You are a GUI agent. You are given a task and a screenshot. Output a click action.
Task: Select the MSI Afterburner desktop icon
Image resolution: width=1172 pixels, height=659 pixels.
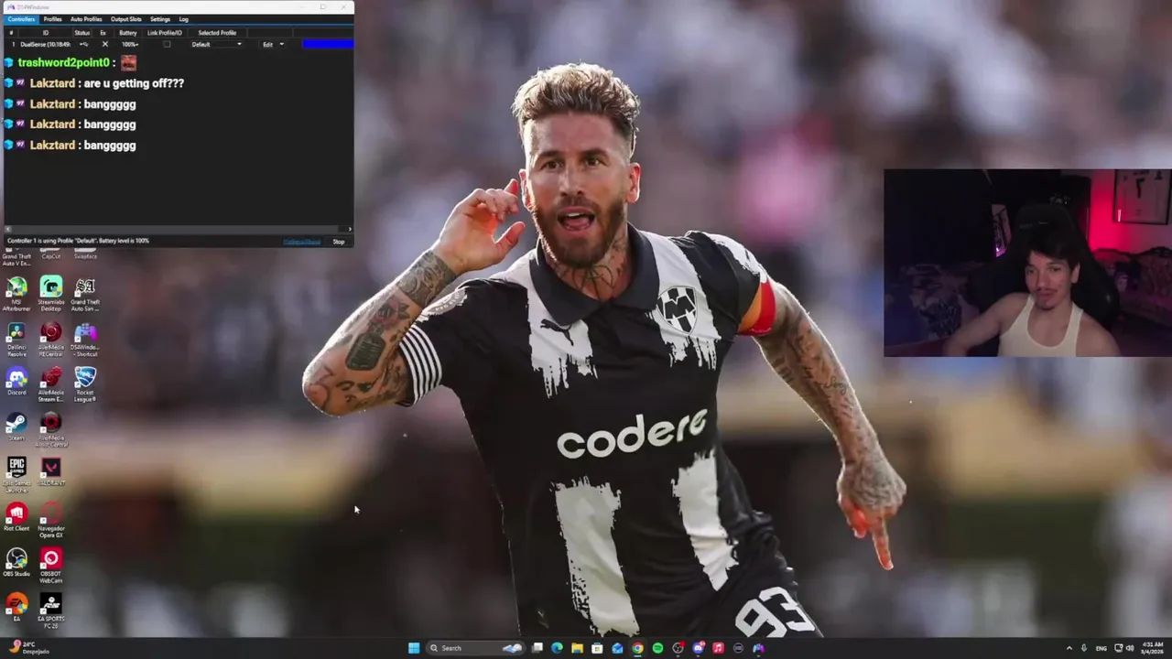coord(16,295)
